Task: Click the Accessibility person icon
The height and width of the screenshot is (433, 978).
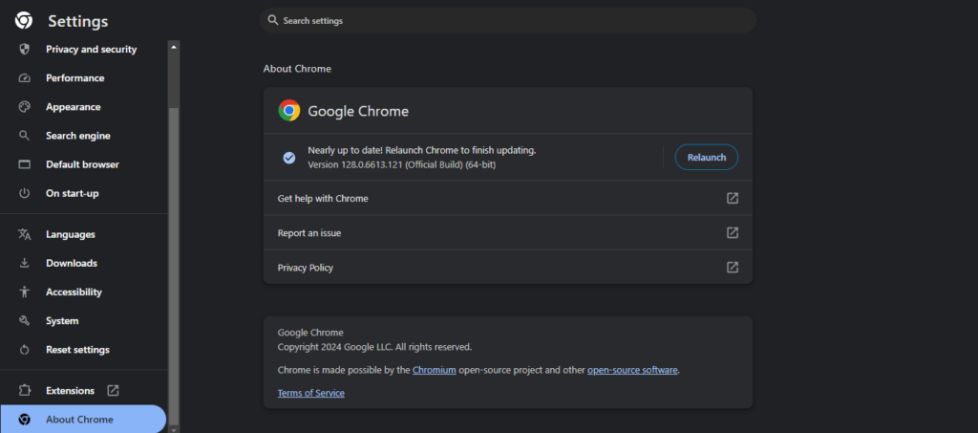Action: [x=24, y=292]
